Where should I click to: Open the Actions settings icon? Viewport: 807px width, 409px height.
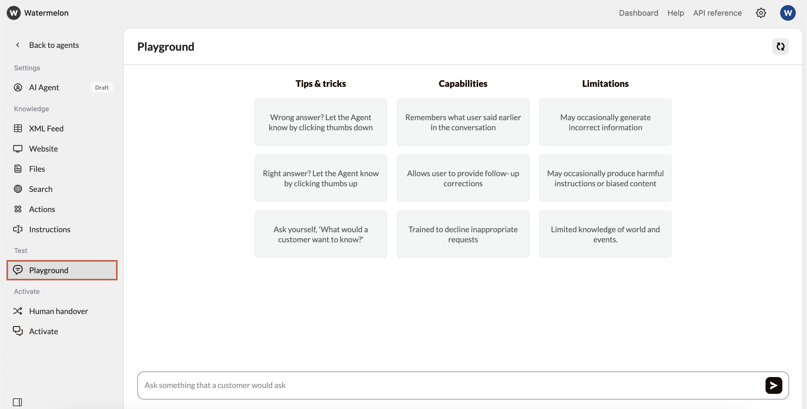click(18, 209)
